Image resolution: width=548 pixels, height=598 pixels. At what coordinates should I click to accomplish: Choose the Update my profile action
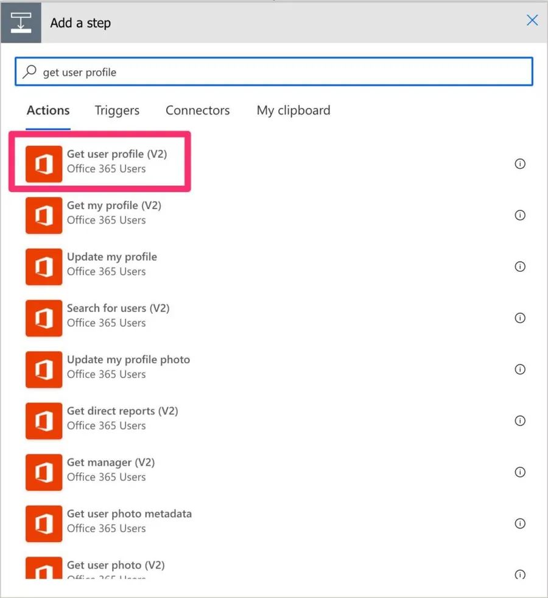(112, 257)
